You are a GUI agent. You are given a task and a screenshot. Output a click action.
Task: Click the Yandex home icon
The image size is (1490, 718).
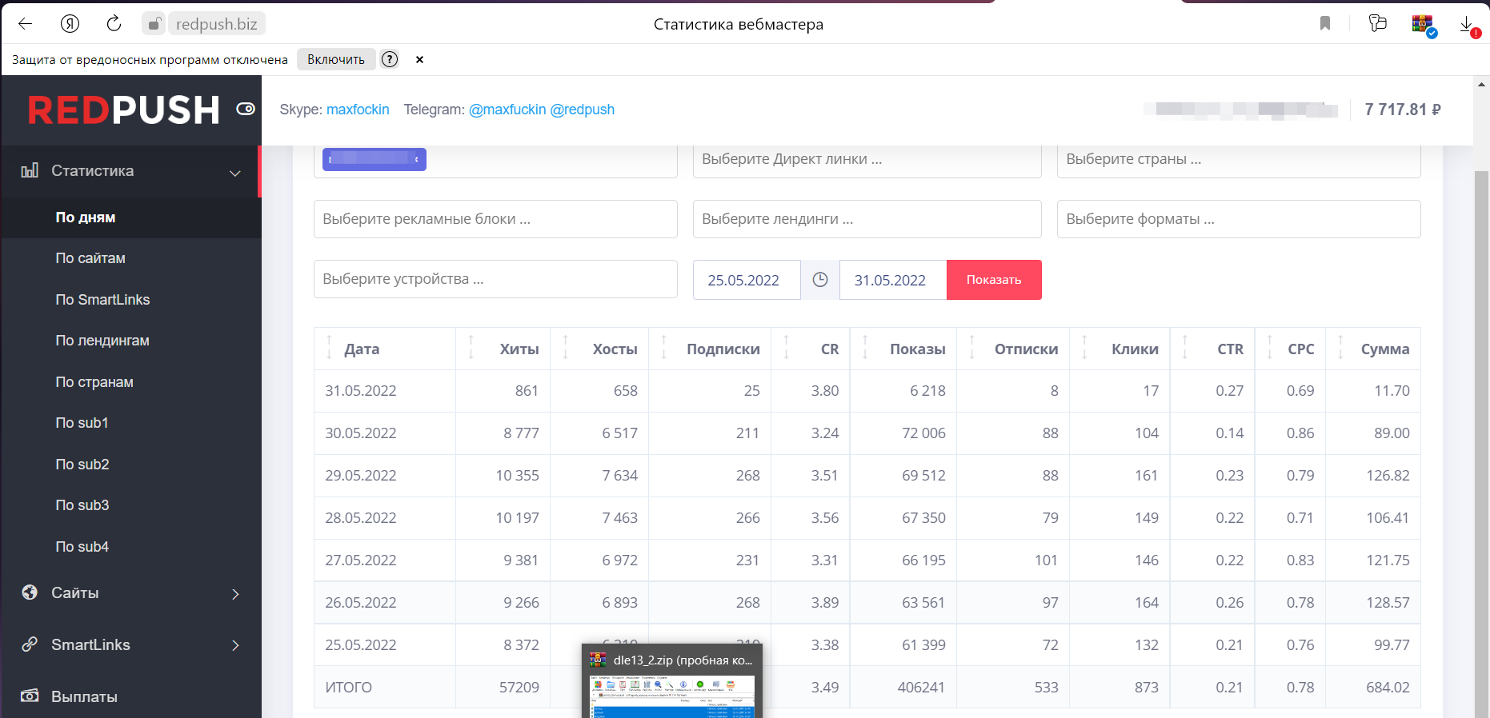[x=70, y=24]
